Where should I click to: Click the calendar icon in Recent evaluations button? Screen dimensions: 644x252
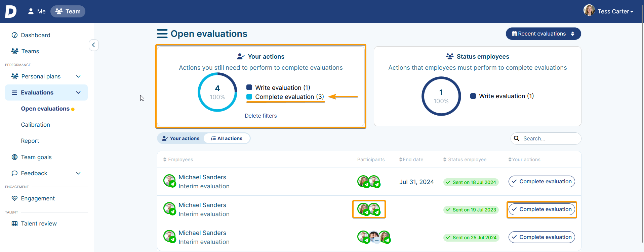(x=514, y=34)
